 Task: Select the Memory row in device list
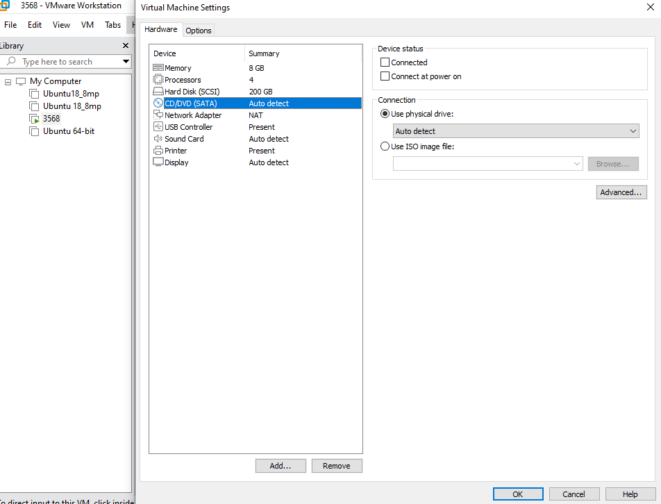(x=257, y=68)
